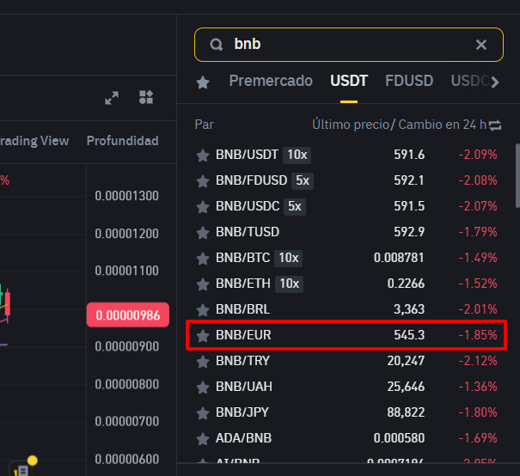Favorite the BNB/TRY pair star

coord(203,362)
